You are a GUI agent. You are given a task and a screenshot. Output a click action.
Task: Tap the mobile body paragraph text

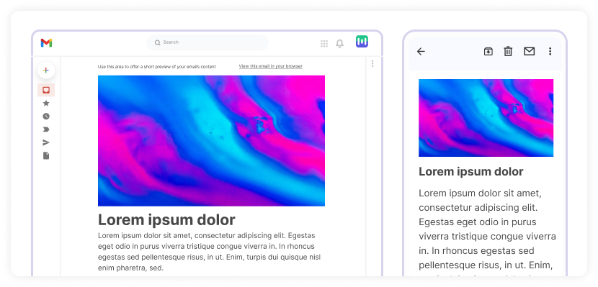(x=487, y=232)
